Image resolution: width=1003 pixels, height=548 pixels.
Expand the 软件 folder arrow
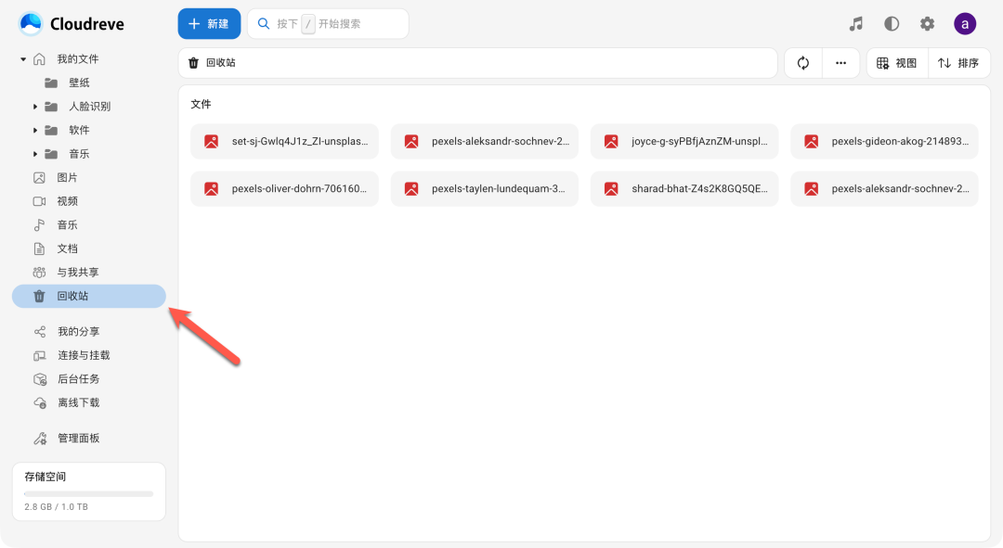tap(35, 131)
